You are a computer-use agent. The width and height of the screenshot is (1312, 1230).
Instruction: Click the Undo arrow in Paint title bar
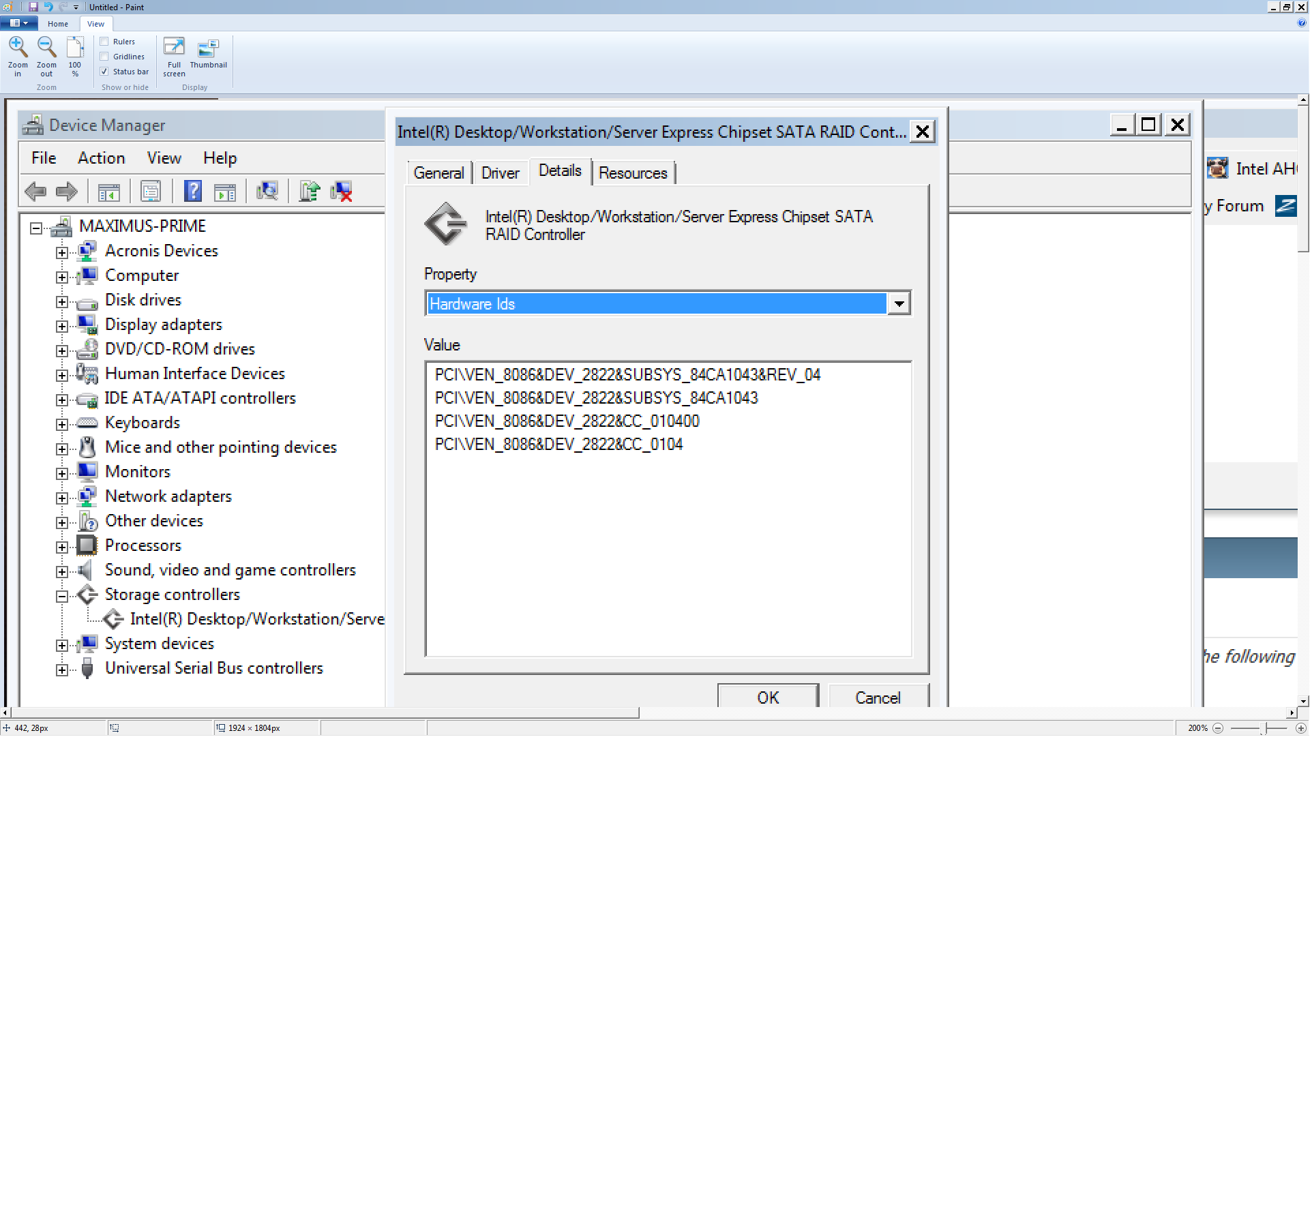point(48,7)
